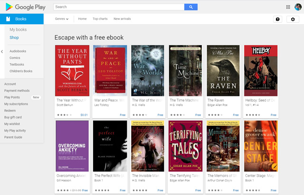
Task: Click the Redeem link
Action: pyautogui.click(x=10, y=111)
